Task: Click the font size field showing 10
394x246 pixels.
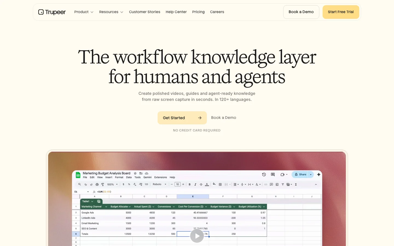Action: pyautogui.click(x=178, y=184)
